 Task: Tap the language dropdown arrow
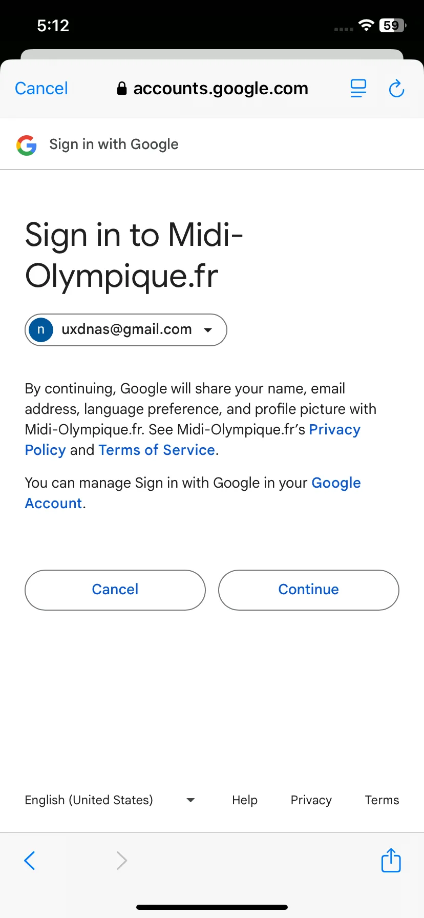190,800
